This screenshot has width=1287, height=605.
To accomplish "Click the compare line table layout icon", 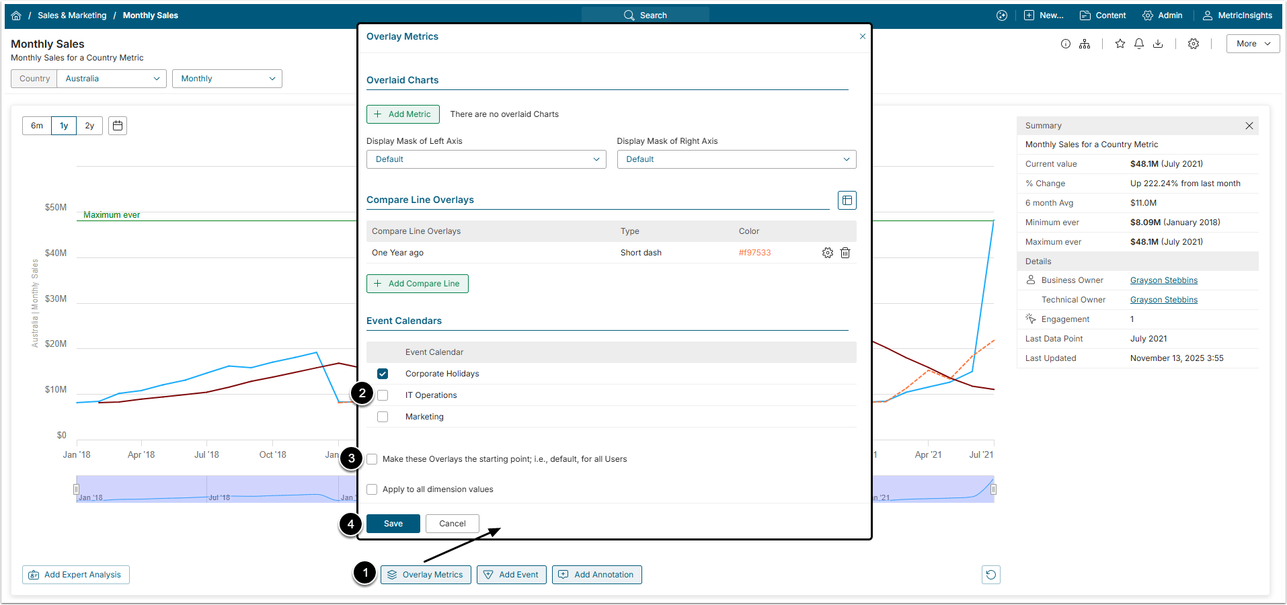I will (847, 200).
